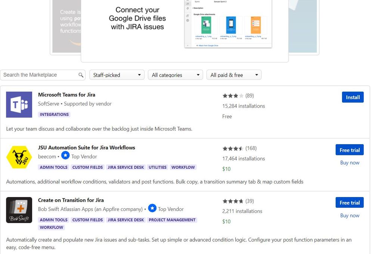Start Free trial for Create on Transition

point(349,203)
